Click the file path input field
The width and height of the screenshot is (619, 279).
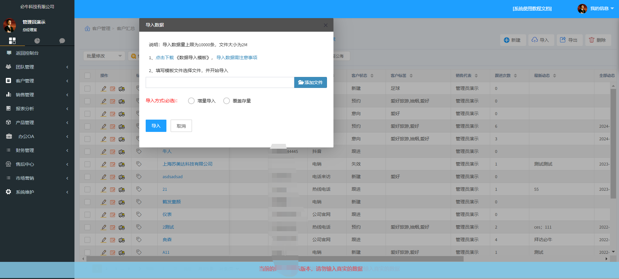coord(220,82)
